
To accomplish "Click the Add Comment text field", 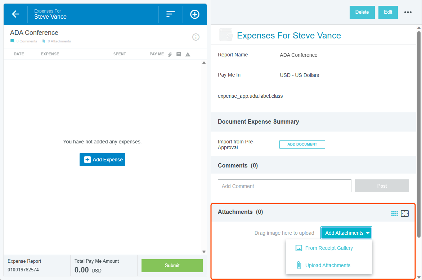I will point(284,186).
